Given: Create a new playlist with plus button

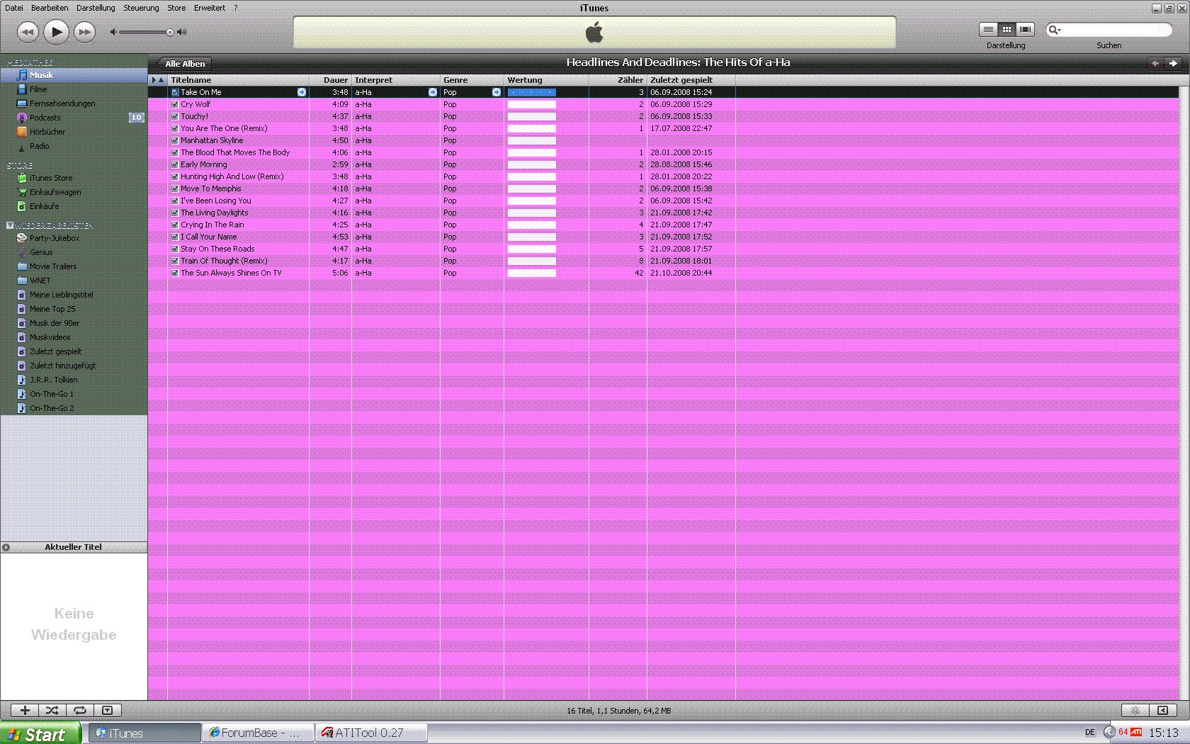Looking at the screenshot, I should [x=25, y=710].
